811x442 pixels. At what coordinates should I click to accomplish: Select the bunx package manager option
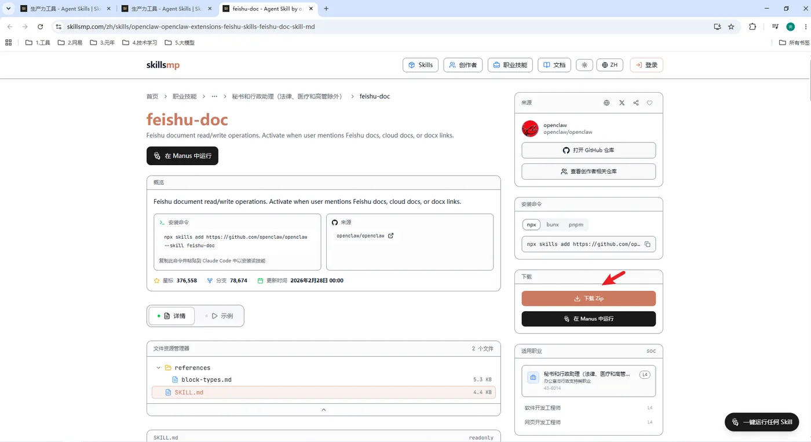coord(553,224)
